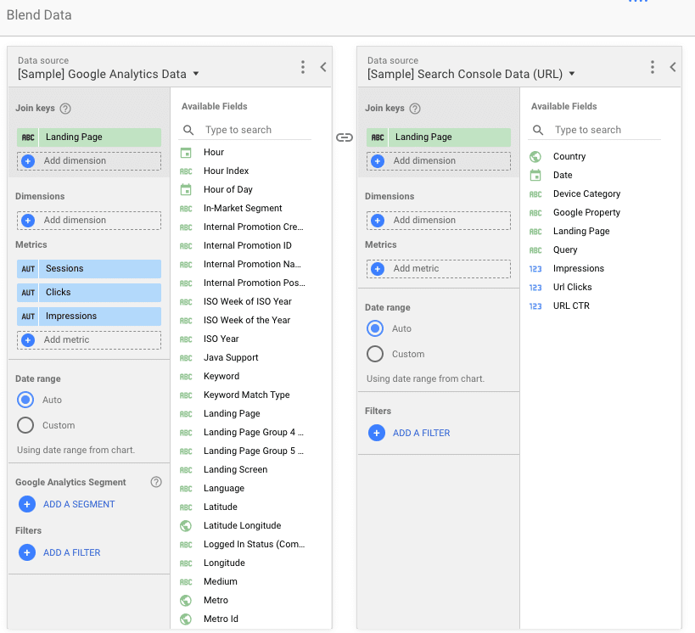Viewport: 695px width, 633px height.
Task: Select Custom date range in Google Analytics panel
Action: (25, 425)
